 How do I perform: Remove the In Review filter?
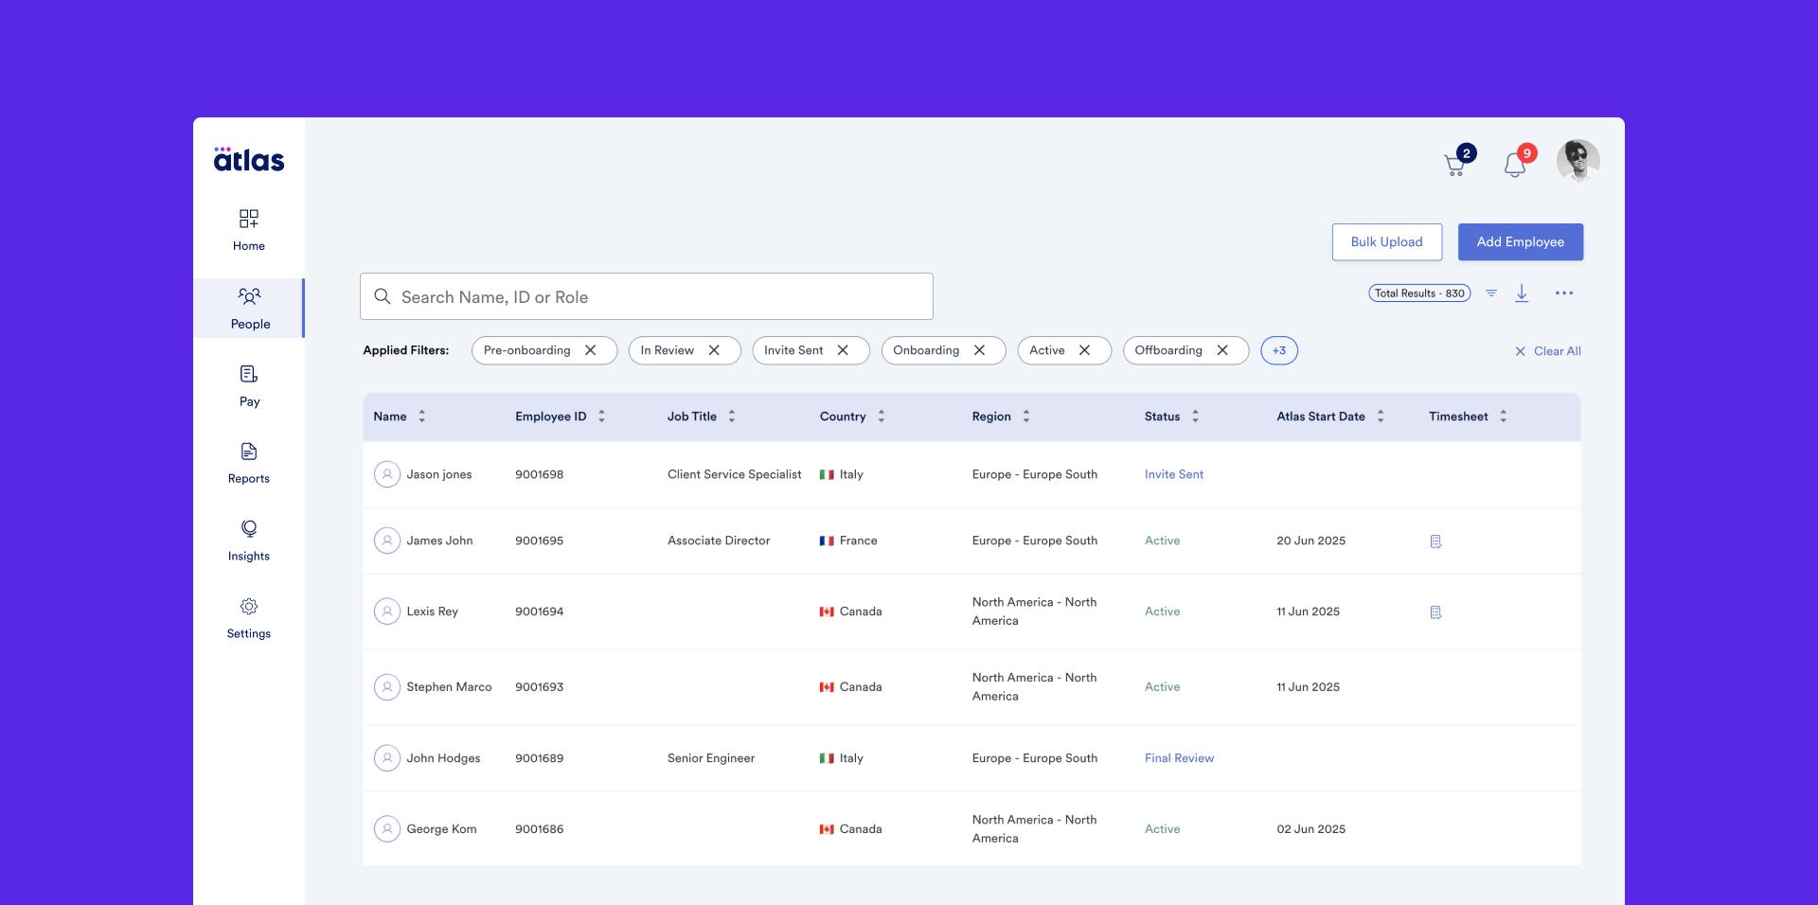[714, 350]
